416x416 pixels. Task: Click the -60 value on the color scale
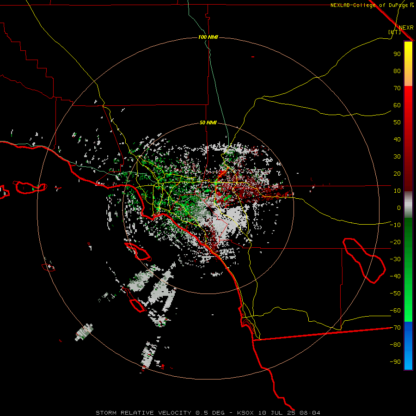(x=395, y=311)
